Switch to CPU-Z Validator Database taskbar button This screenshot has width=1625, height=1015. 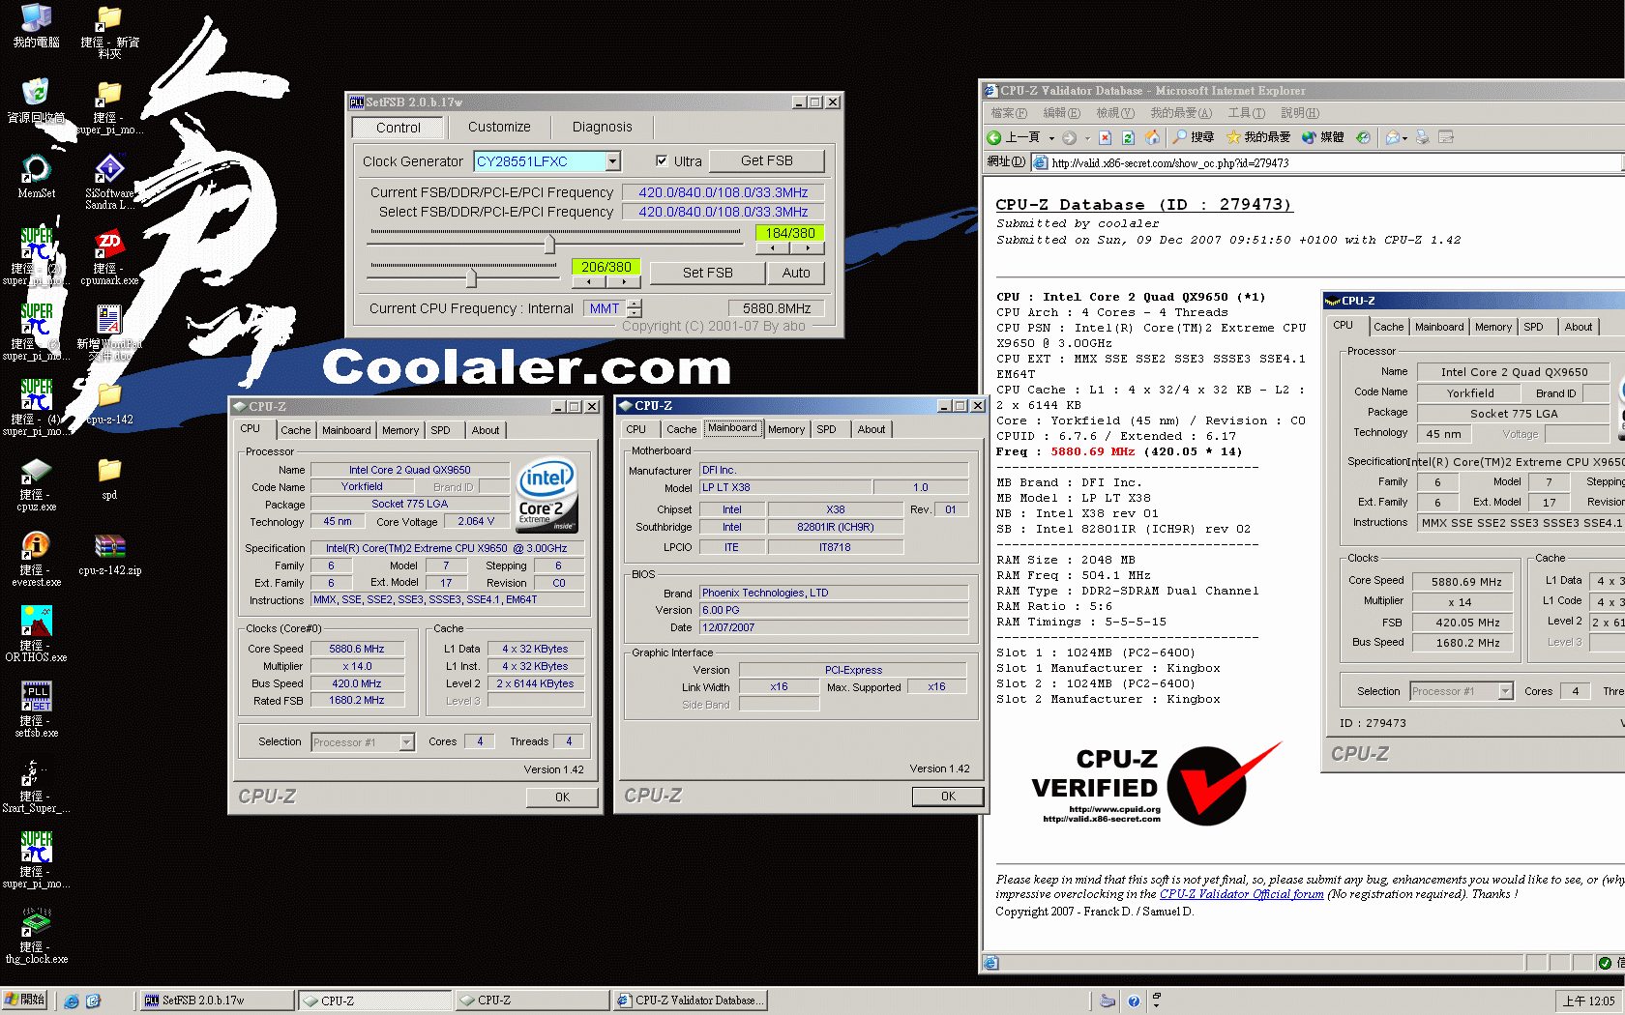pos(690,1000)
